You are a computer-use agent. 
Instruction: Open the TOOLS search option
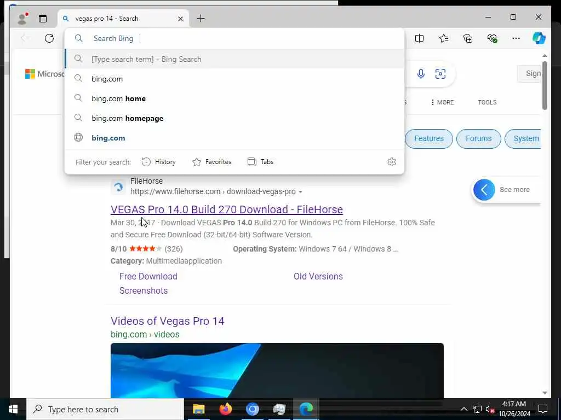pos(487,102)
